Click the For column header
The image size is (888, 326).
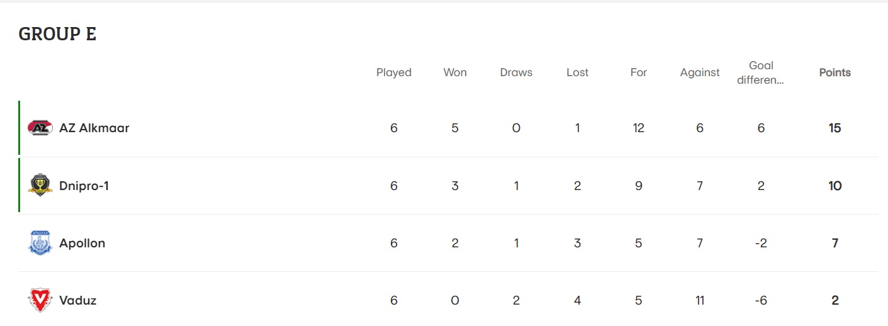pyautogui.click(x=638, y=72)
